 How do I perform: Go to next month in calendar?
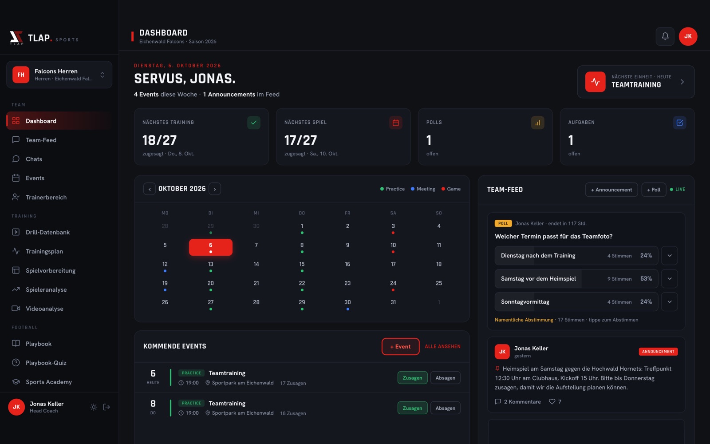[x=215, y=189]
